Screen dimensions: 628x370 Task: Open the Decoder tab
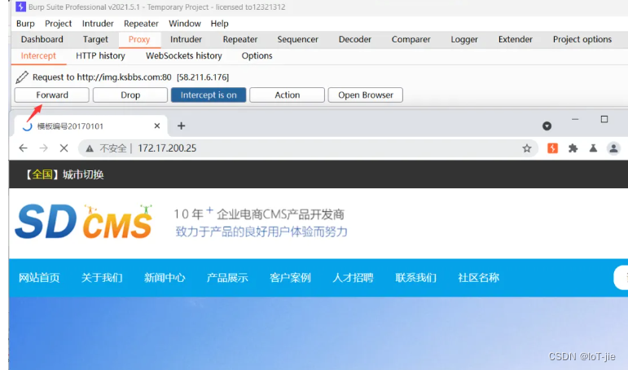[x=355, y=39]
